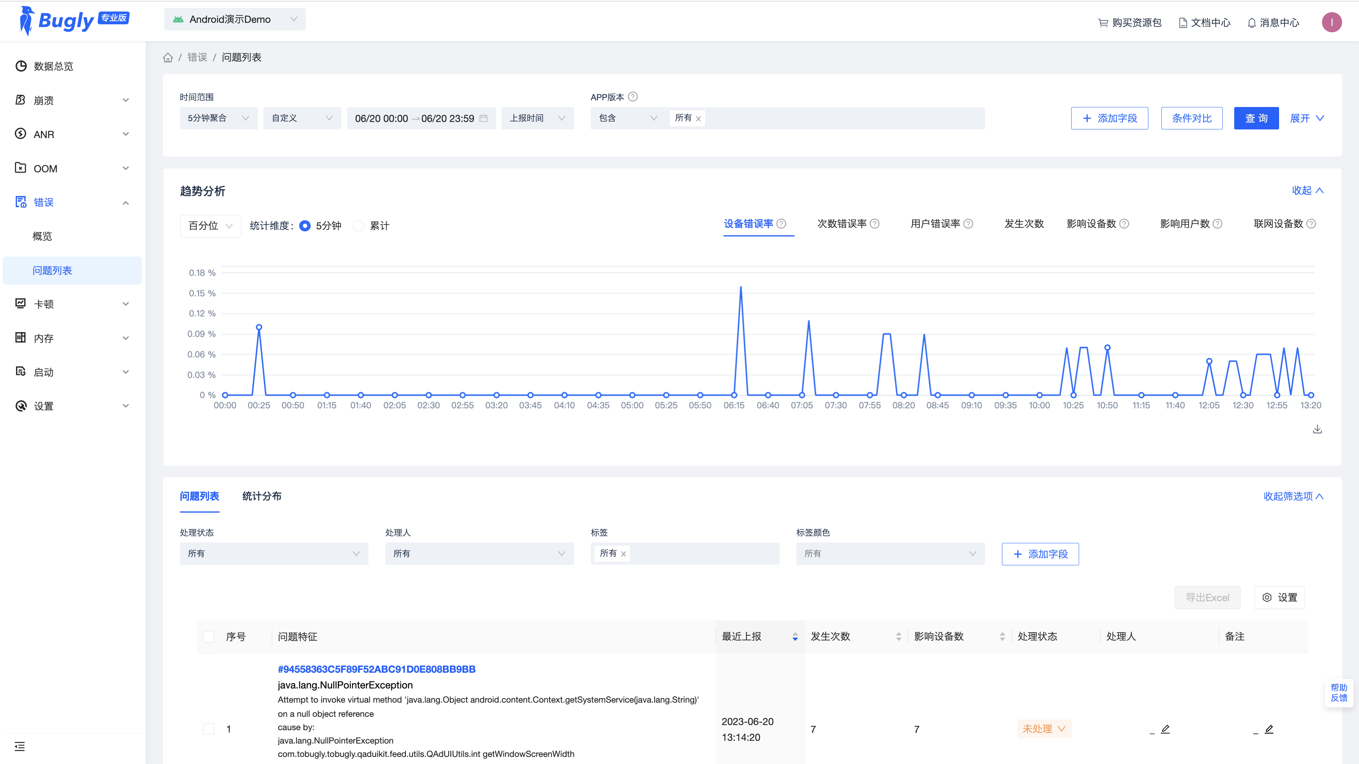The height and width of the screenshot is (764, 1359).
Task: Open the Android演示Demo app selector
Action: (235, 20)
